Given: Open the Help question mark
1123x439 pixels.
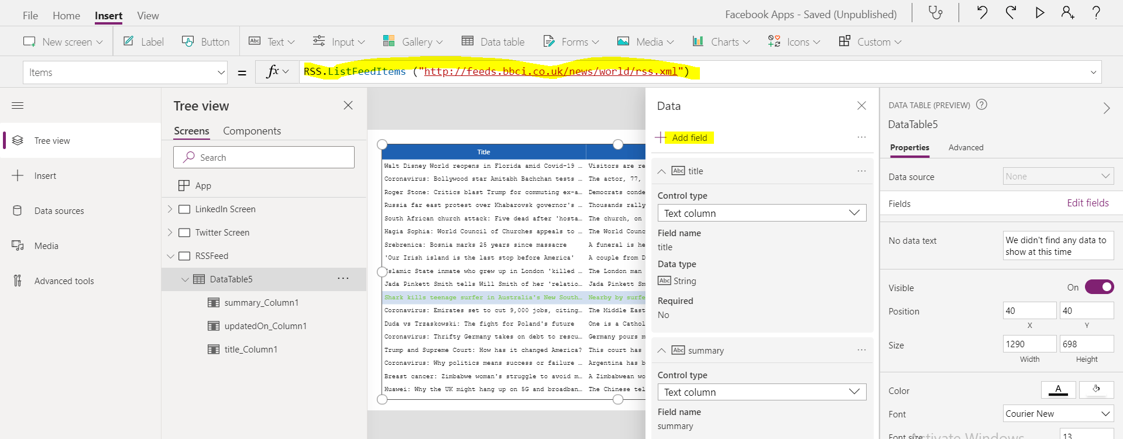Looking at the screenshot, I should 1096,13.
